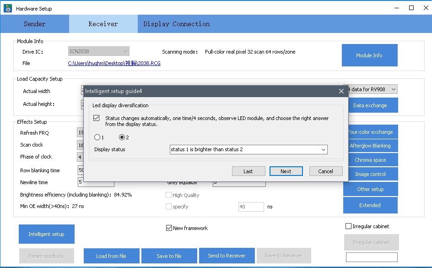
Task: Close the Intelligent setup guide4 dialog
Action: click(x=341, y=91)
